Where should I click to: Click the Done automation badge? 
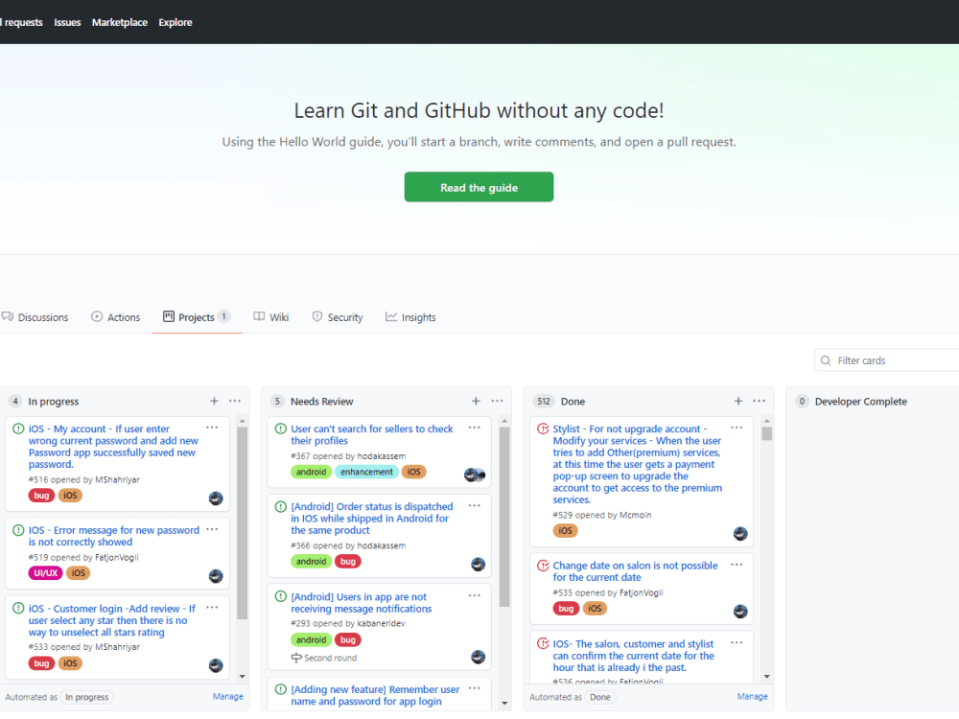tap(600, 697)
